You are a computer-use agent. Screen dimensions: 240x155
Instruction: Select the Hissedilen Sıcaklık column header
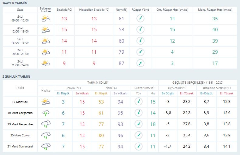point(94,10)
